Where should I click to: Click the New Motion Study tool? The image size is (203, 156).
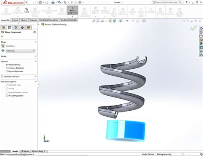coord(114,12)
